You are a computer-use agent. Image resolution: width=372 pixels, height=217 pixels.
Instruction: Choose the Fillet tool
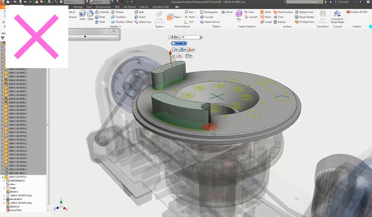(x=90, y=15)
